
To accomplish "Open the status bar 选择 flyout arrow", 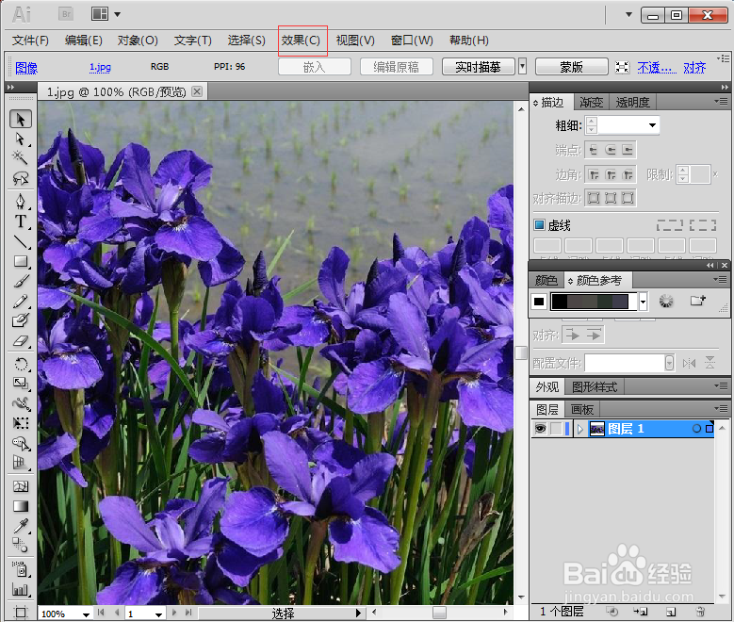I will 358,614.
